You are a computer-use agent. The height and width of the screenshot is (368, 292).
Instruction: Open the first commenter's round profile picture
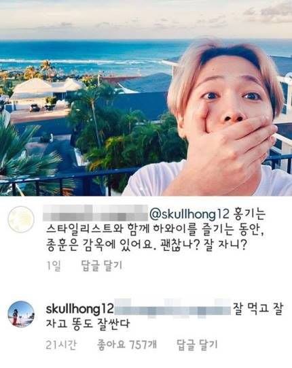pos(21,220)
